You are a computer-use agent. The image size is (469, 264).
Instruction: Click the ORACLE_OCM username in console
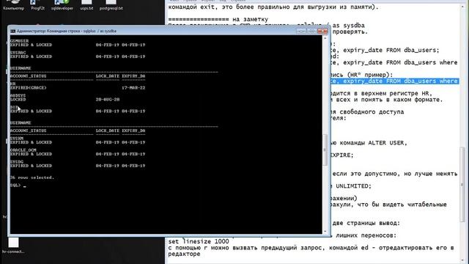tap(23, 150)
